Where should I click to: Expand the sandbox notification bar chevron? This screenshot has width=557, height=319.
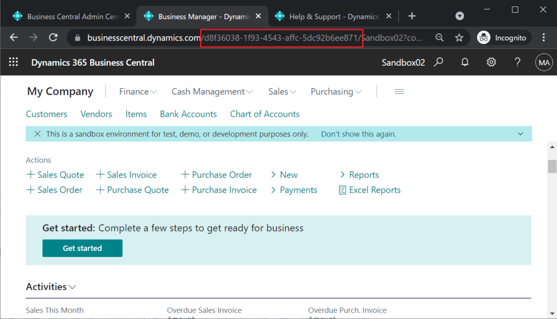pos(521,134)
